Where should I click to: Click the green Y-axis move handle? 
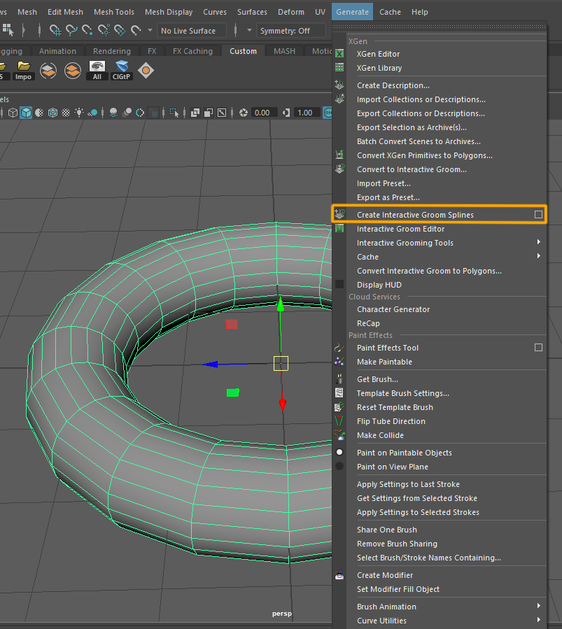281,305
